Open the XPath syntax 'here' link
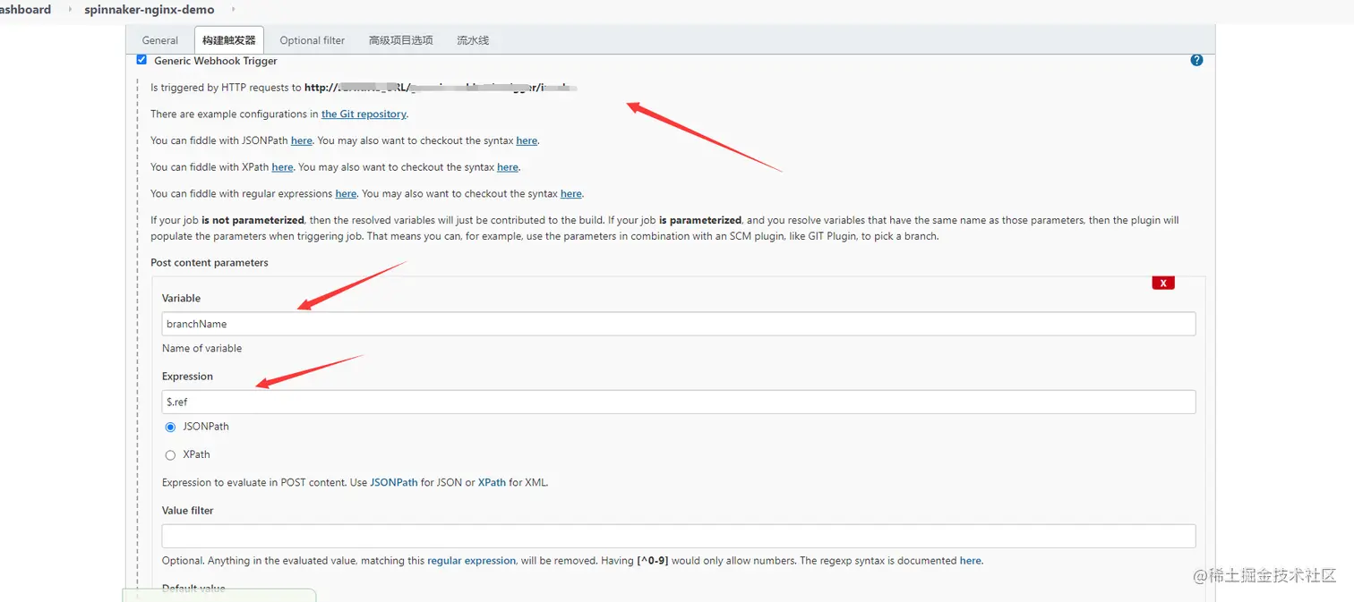This screenshot has width=1354, height=602. [x=508, y=167]
